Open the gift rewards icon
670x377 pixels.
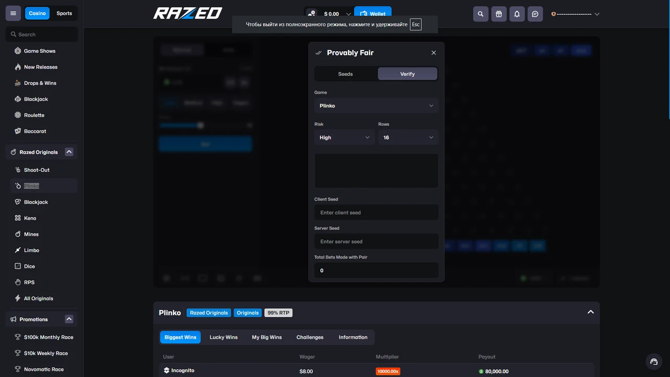click(x=499, y=14)
